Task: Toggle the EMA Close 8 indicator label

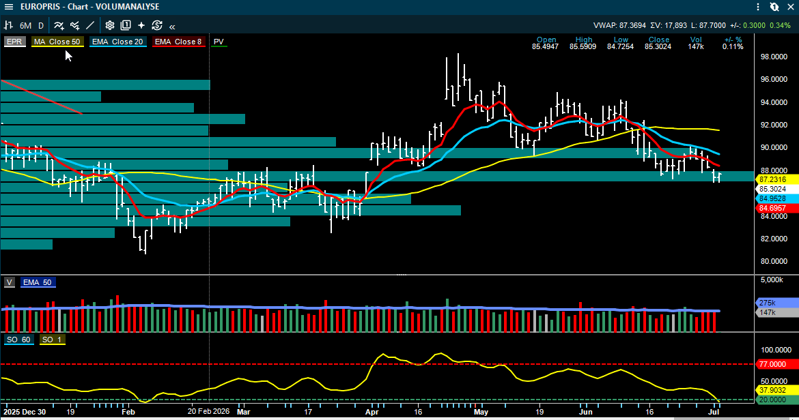Action: click(178, 42)
